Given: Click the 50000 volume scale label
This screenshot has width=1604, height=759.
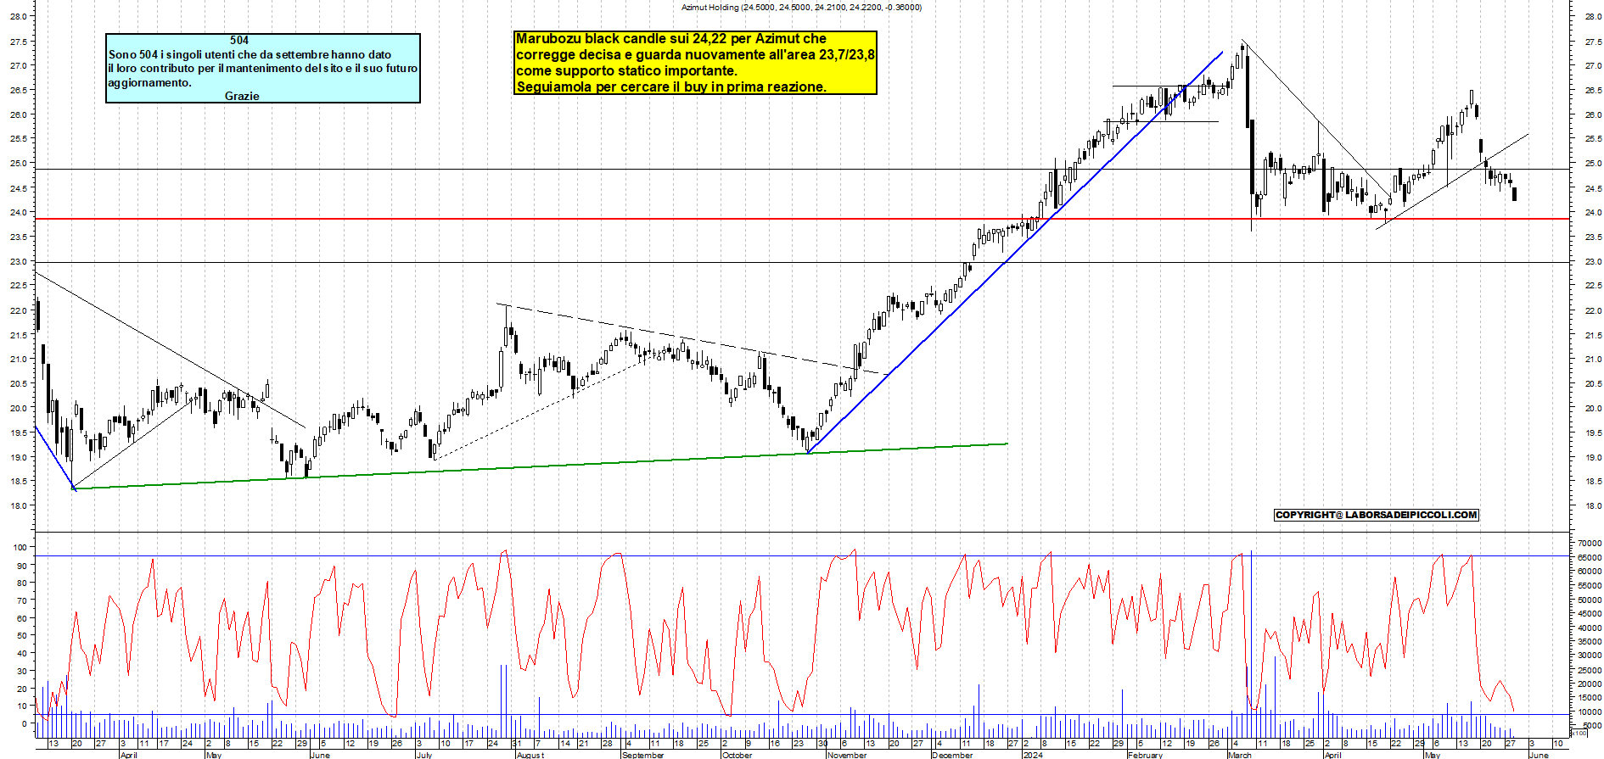Looking at the screenshot, I should coord(1589,600).
